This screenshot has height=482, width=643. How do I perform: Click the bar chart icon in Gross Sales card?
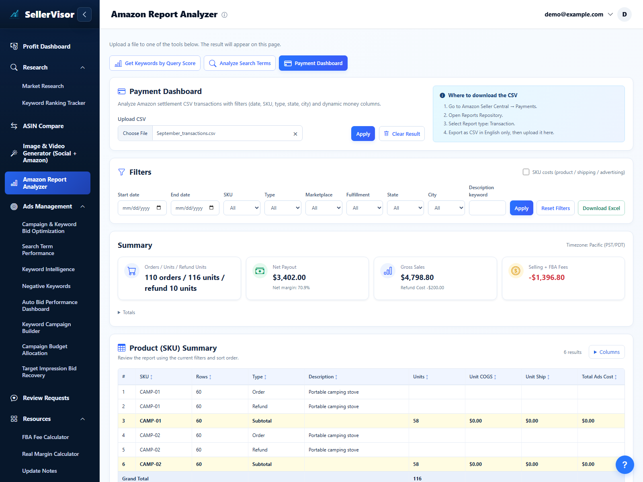point(388,271)
